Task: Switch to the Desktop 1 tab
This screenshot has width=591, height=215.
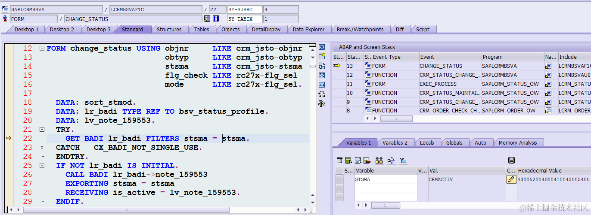Action: point(26,29)
